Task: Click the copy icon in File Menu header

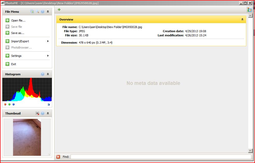Action: point(32,12)
